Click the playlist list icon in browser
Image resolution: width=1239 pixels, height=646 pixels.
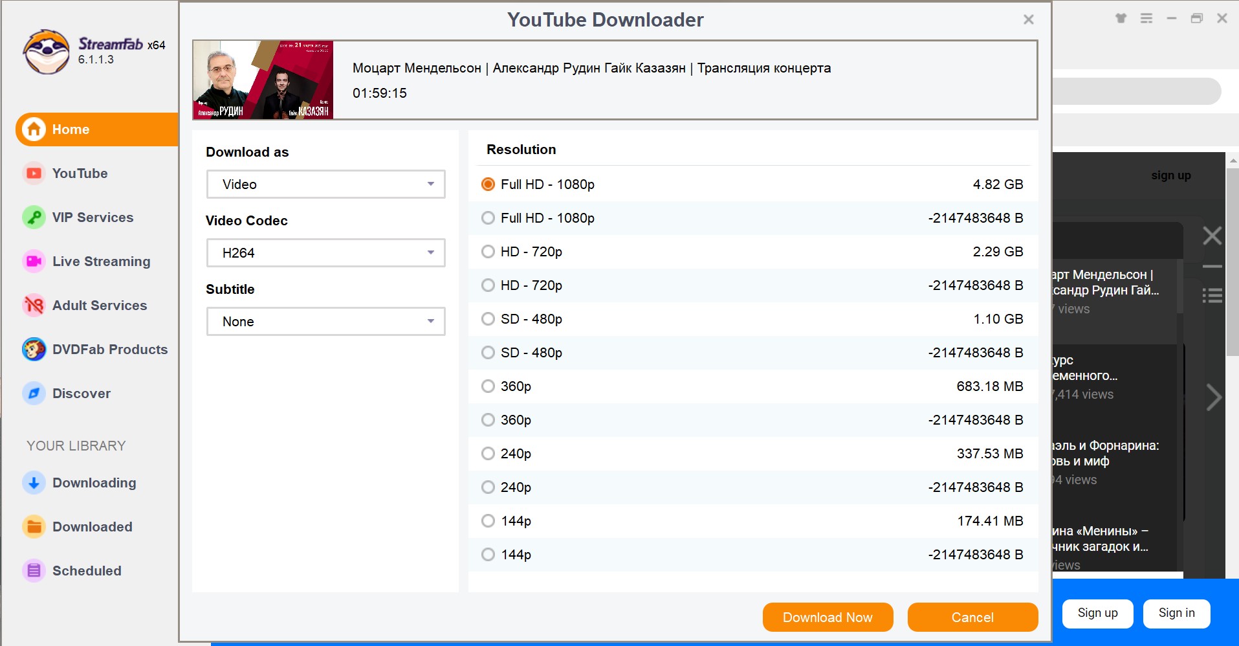pyautogui.click(x=1212, y=296)
